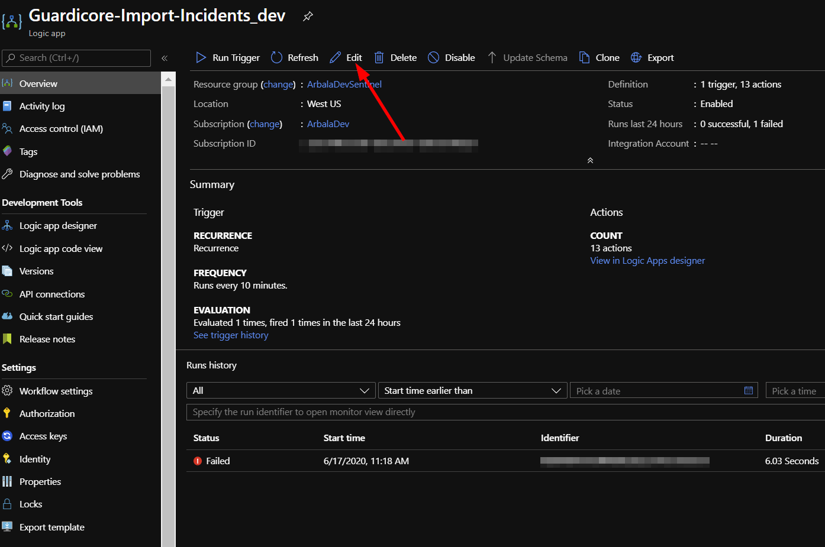Click the Locks padlock icon

coord(7,504)
